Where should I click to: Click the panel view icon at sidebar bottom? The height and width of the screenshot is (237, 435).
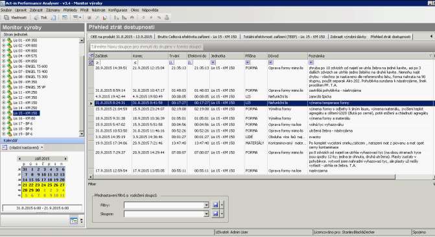point(74,221)
